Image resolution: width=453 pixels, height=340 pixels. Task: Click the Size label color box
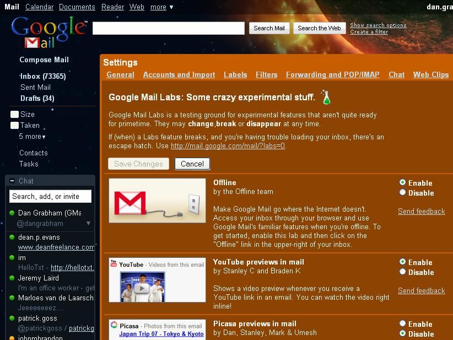pyautogui.click(x=14, y=115)
